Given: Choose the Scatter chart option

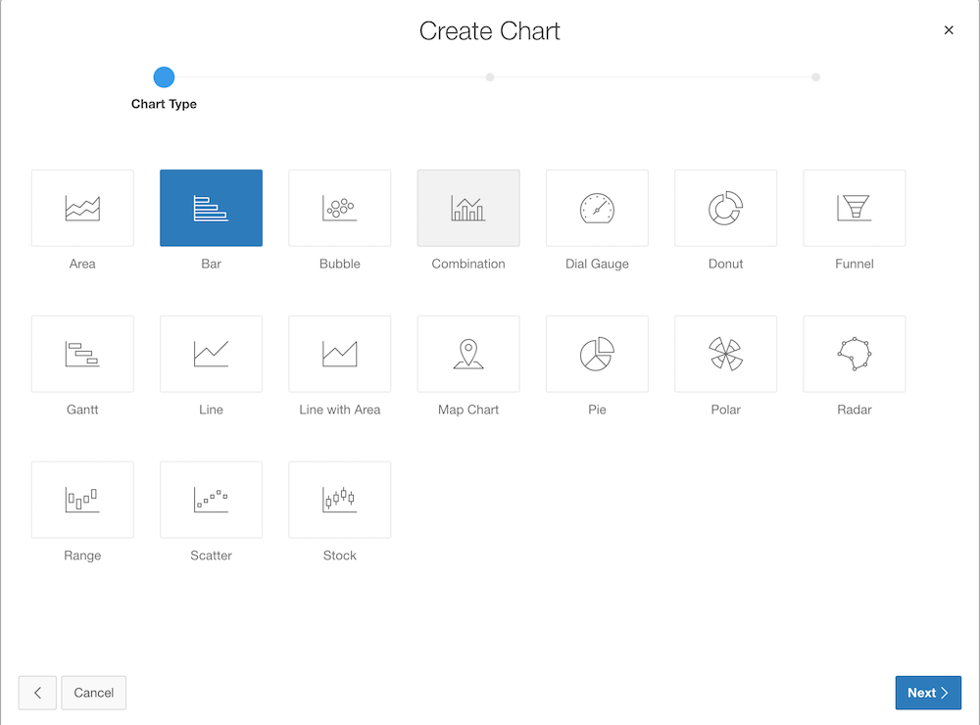Looking at the screenshot, I should pos(211,500).
